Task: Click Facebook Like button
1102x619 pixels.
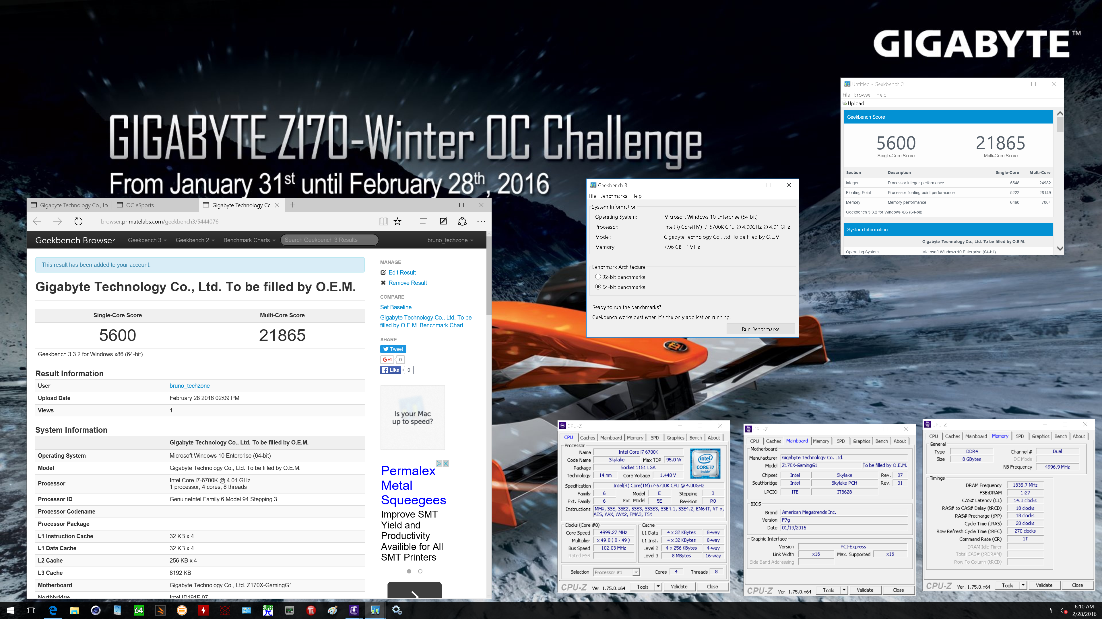Action: [391, 370]
